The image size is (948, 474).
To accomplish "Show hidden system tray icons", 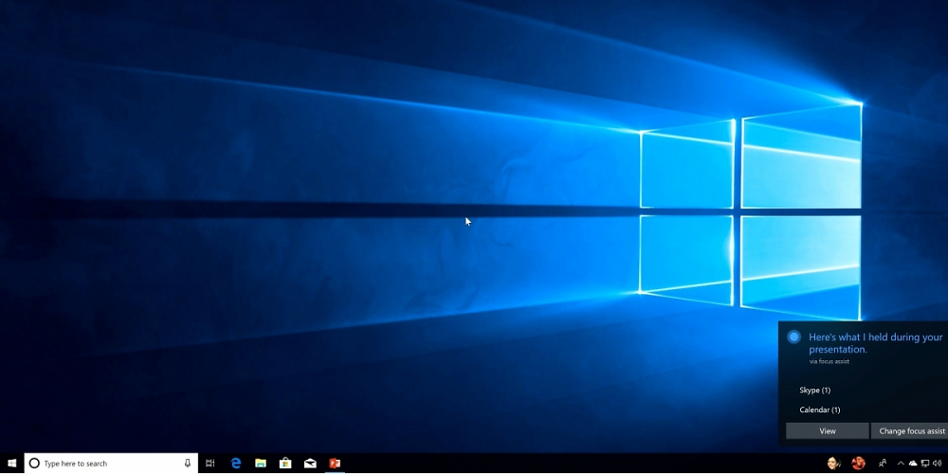I will 901,464.
